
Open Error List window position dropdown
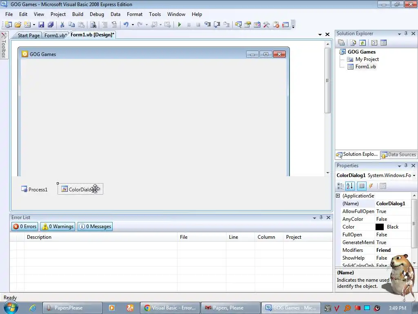click(315, 218)
